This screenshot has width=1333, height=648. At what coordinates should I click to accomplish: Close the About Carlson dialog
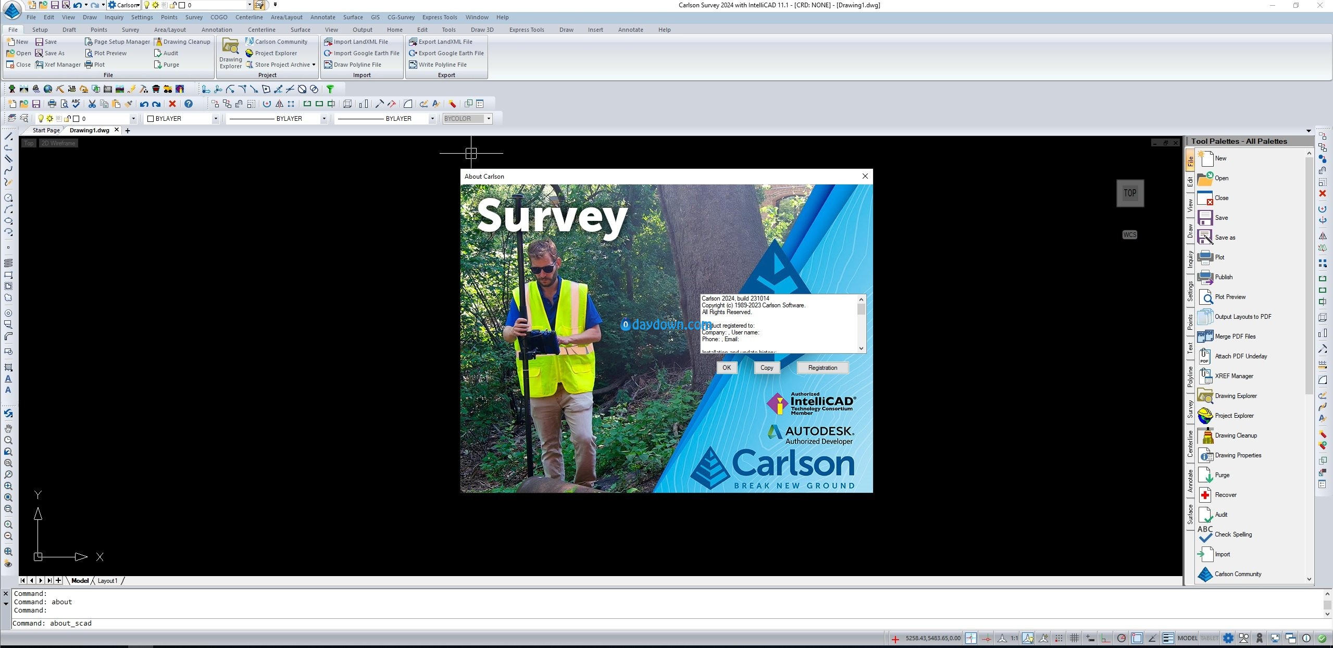(x=865, y=176)
